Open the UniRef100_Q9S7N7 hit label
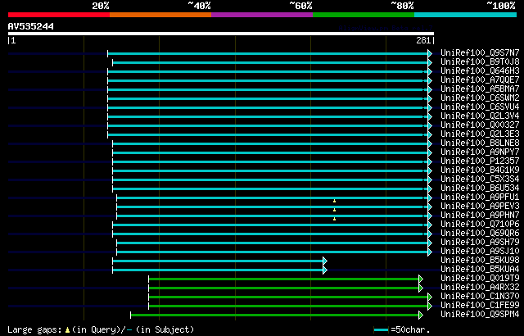 point(480,52)
